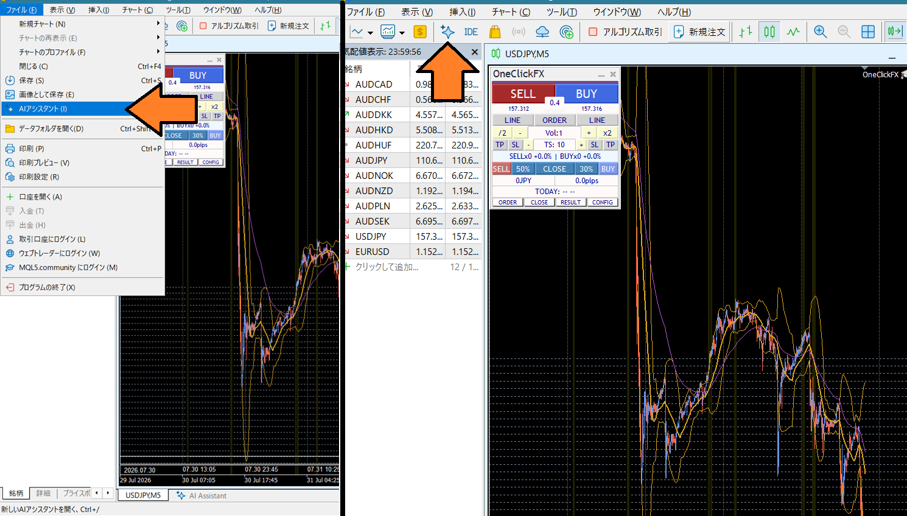Image resolution: width=907 pixels, height=516 pixels.
Task: Click the target-plus icon in the right window toolbar
Action: click(566, 32)
